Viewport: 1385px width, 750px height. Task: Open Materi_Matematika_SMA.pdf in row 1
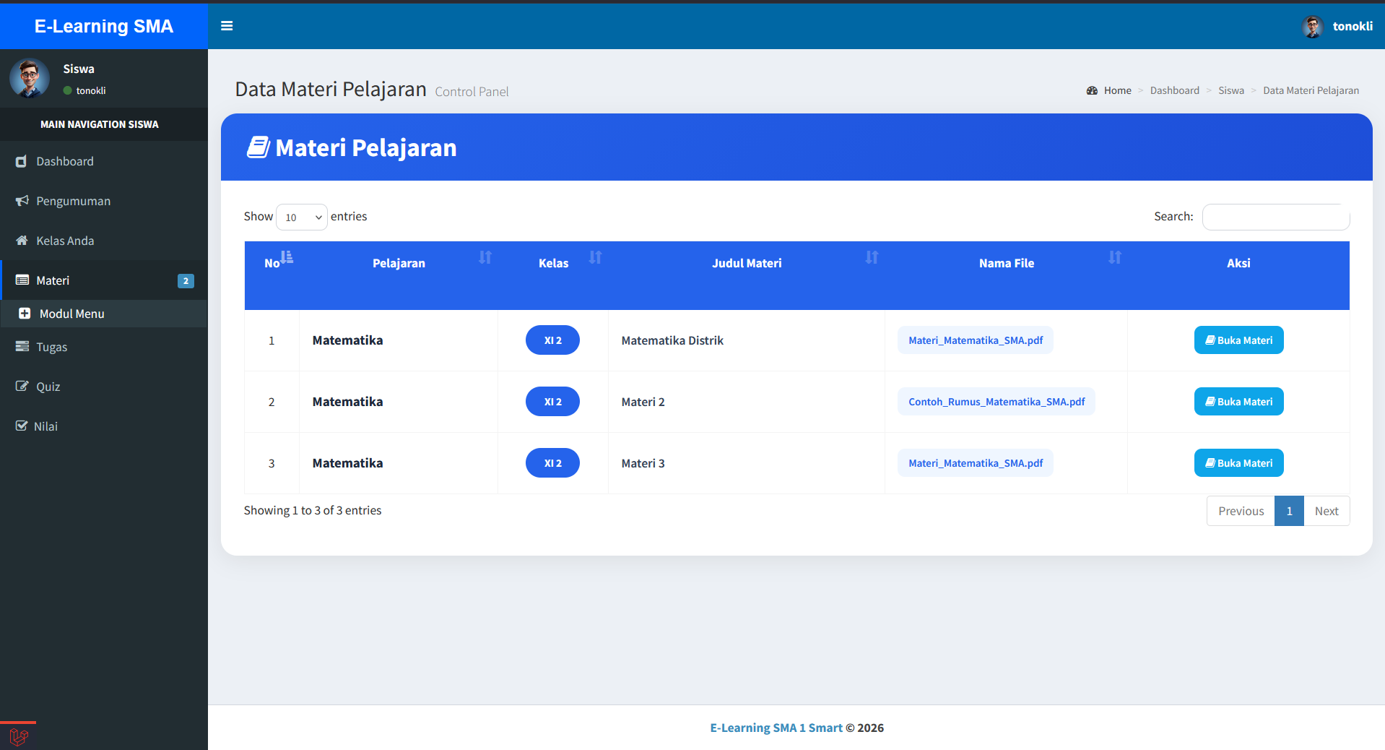(x=976, y=340)
